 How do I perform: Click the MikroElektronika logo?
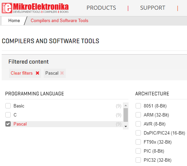click(35, 8)
